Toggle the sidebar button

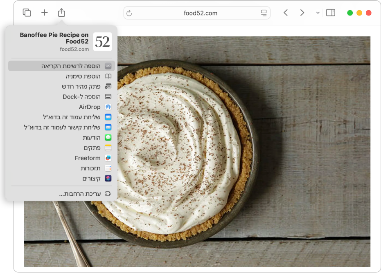(331, 13)
